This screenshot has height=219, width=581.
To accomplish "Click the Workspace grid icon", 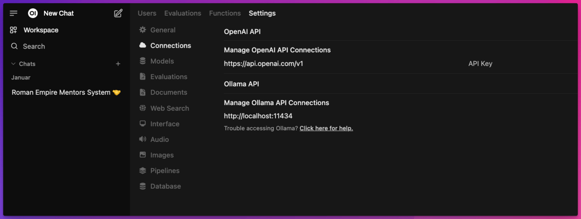I will pos(13,30).
